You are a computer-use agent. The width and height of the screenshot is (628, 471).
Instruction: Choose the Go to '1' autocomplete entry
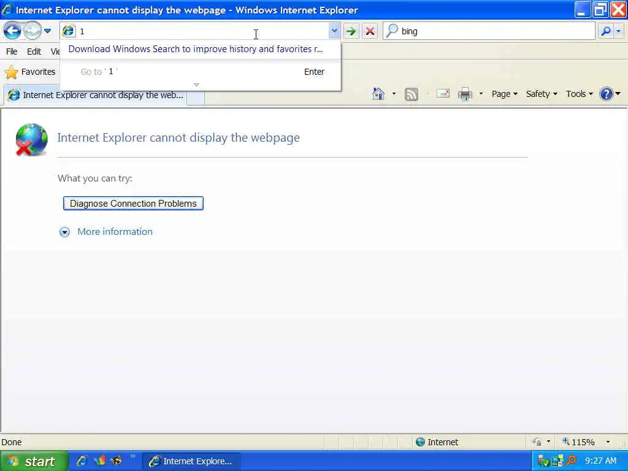tap(201, 72)
